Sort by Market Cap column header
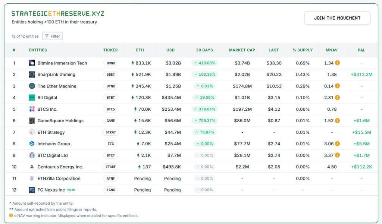The image size is (382, 224). click(x=242, y=50)
